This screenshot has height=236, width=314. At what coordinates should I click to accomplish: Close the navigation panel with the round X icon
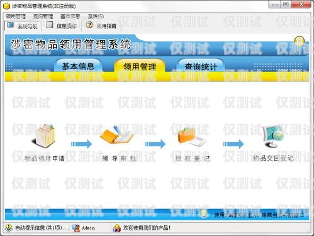pos(300,41)
